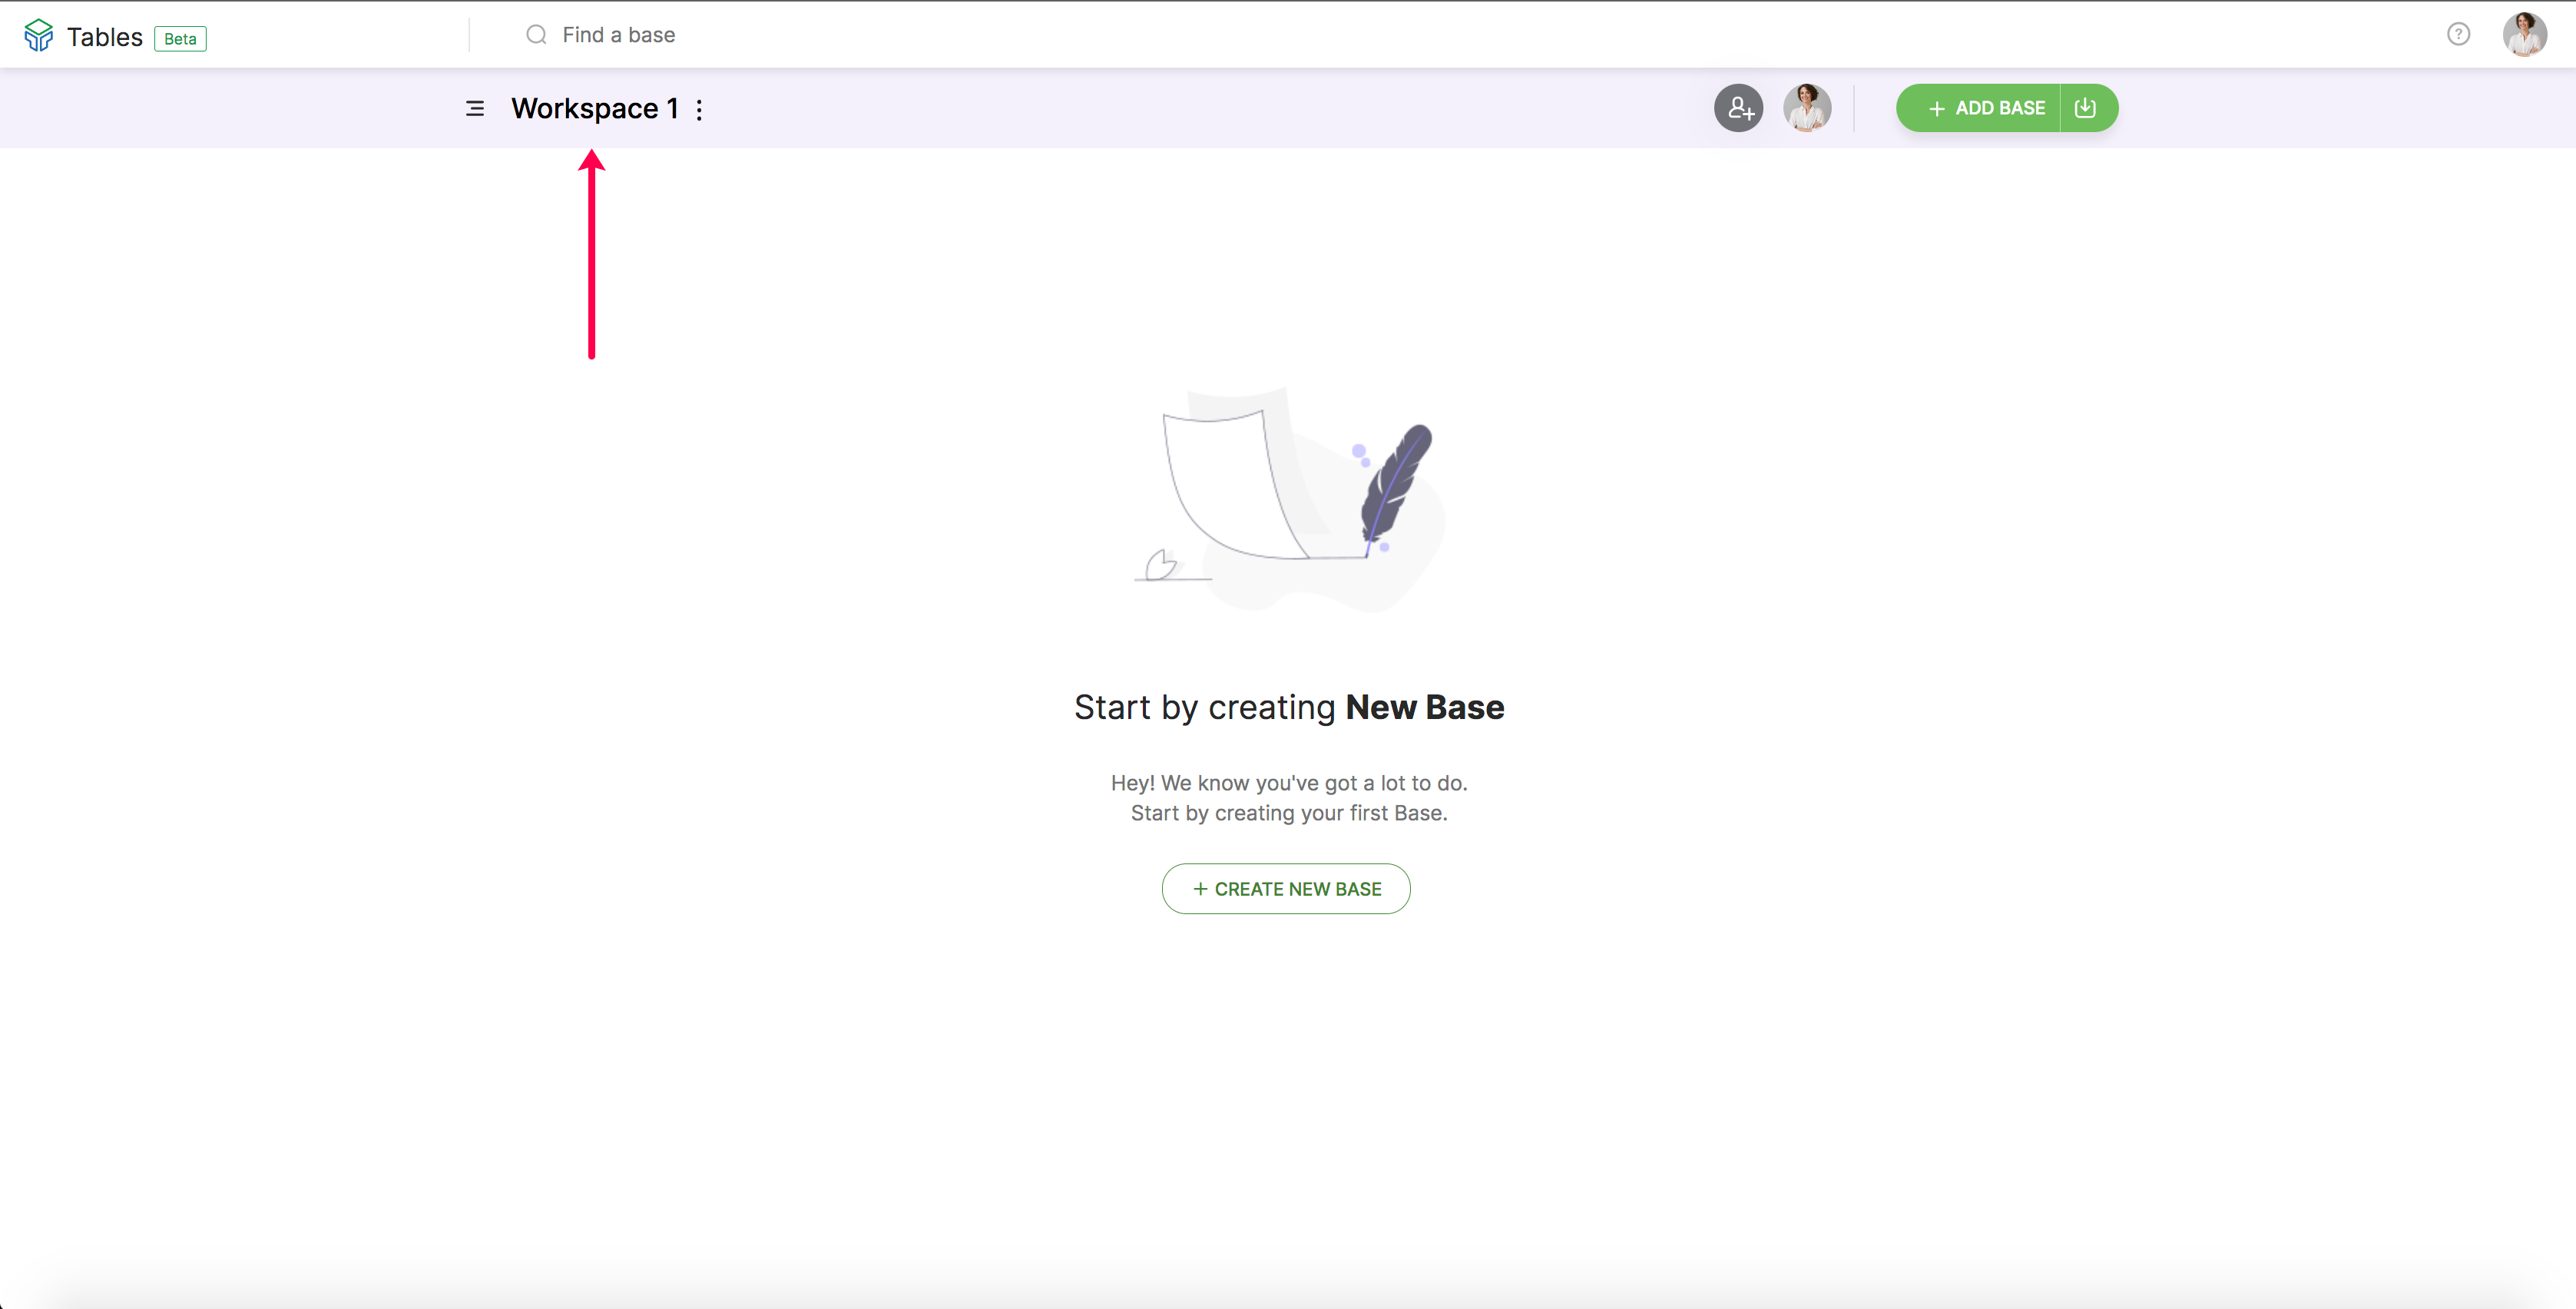Open Workspace 1 three-dot options menu
Image resolution: width=2576 pixels, height=1309 pixels.
699,109
